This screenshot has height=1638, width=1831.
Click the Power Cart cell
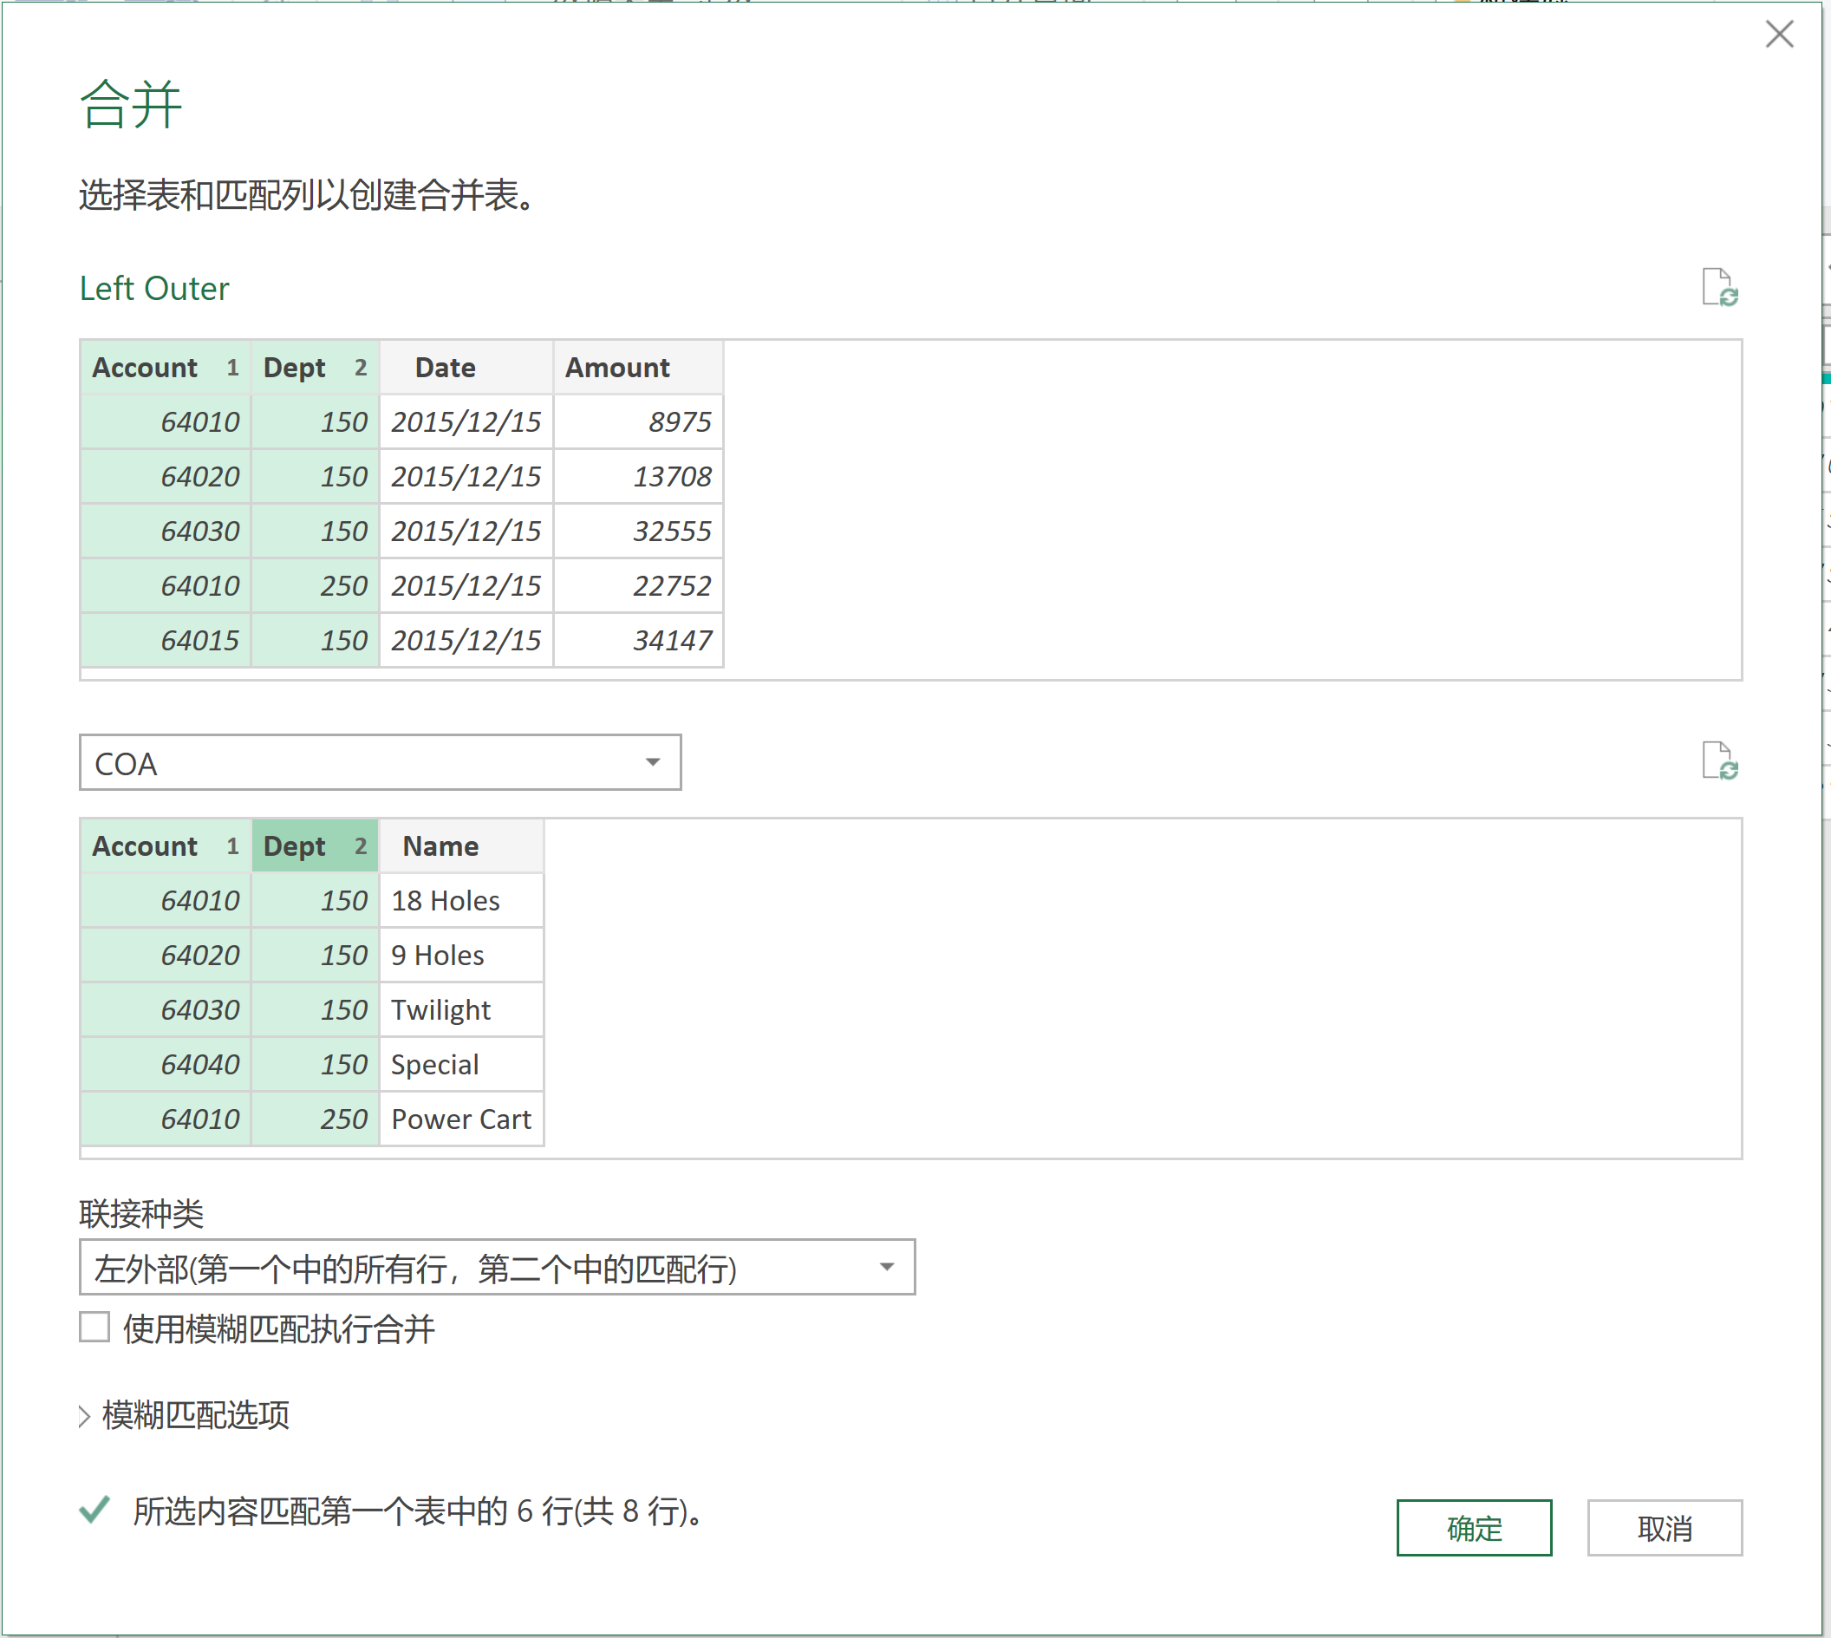(x=459, y=1119)
